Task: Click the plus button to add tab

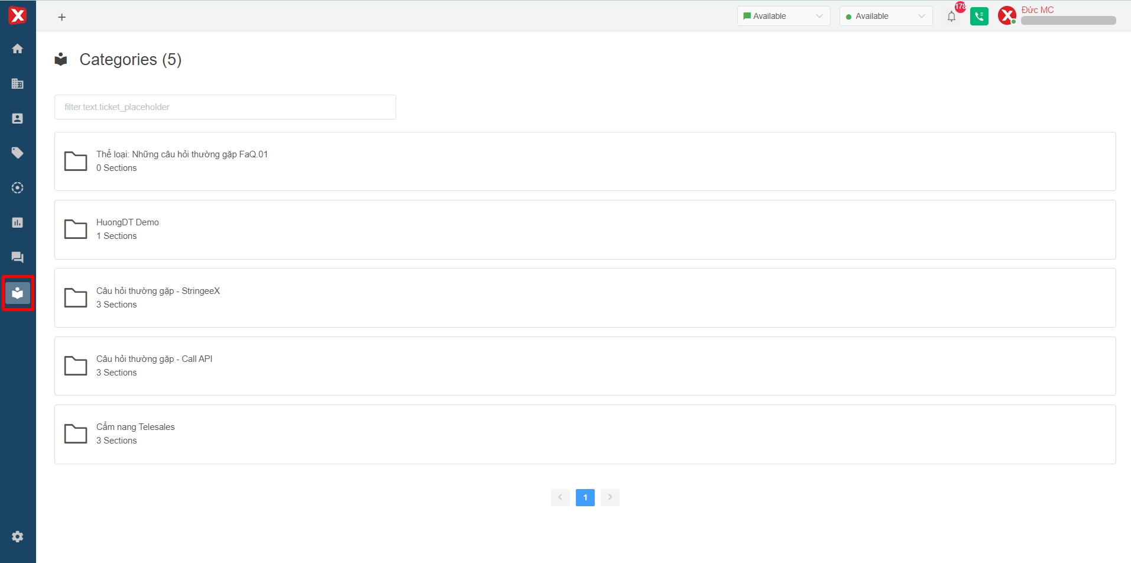Action: pyautogui.click(x=62, y=17)
